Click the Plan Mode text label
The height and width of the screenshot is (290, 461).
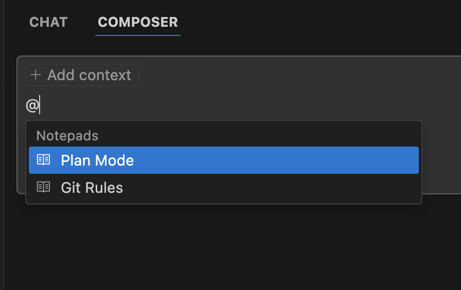(97, 160)
